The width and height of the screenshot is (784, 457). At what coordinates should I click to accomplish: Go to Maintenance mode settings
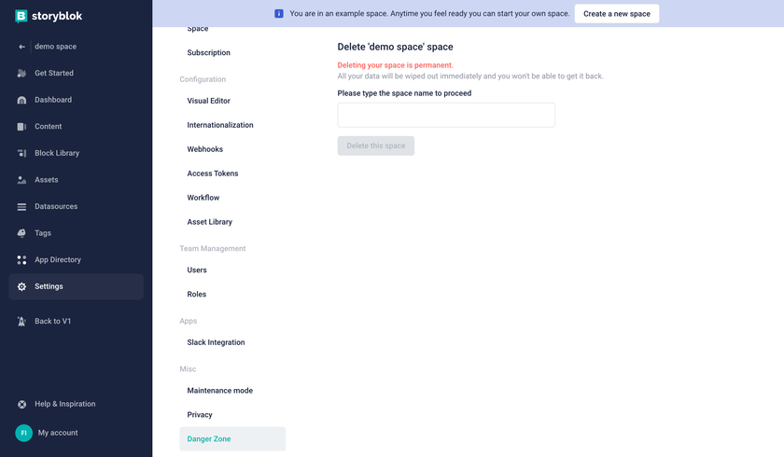point(220,391)
